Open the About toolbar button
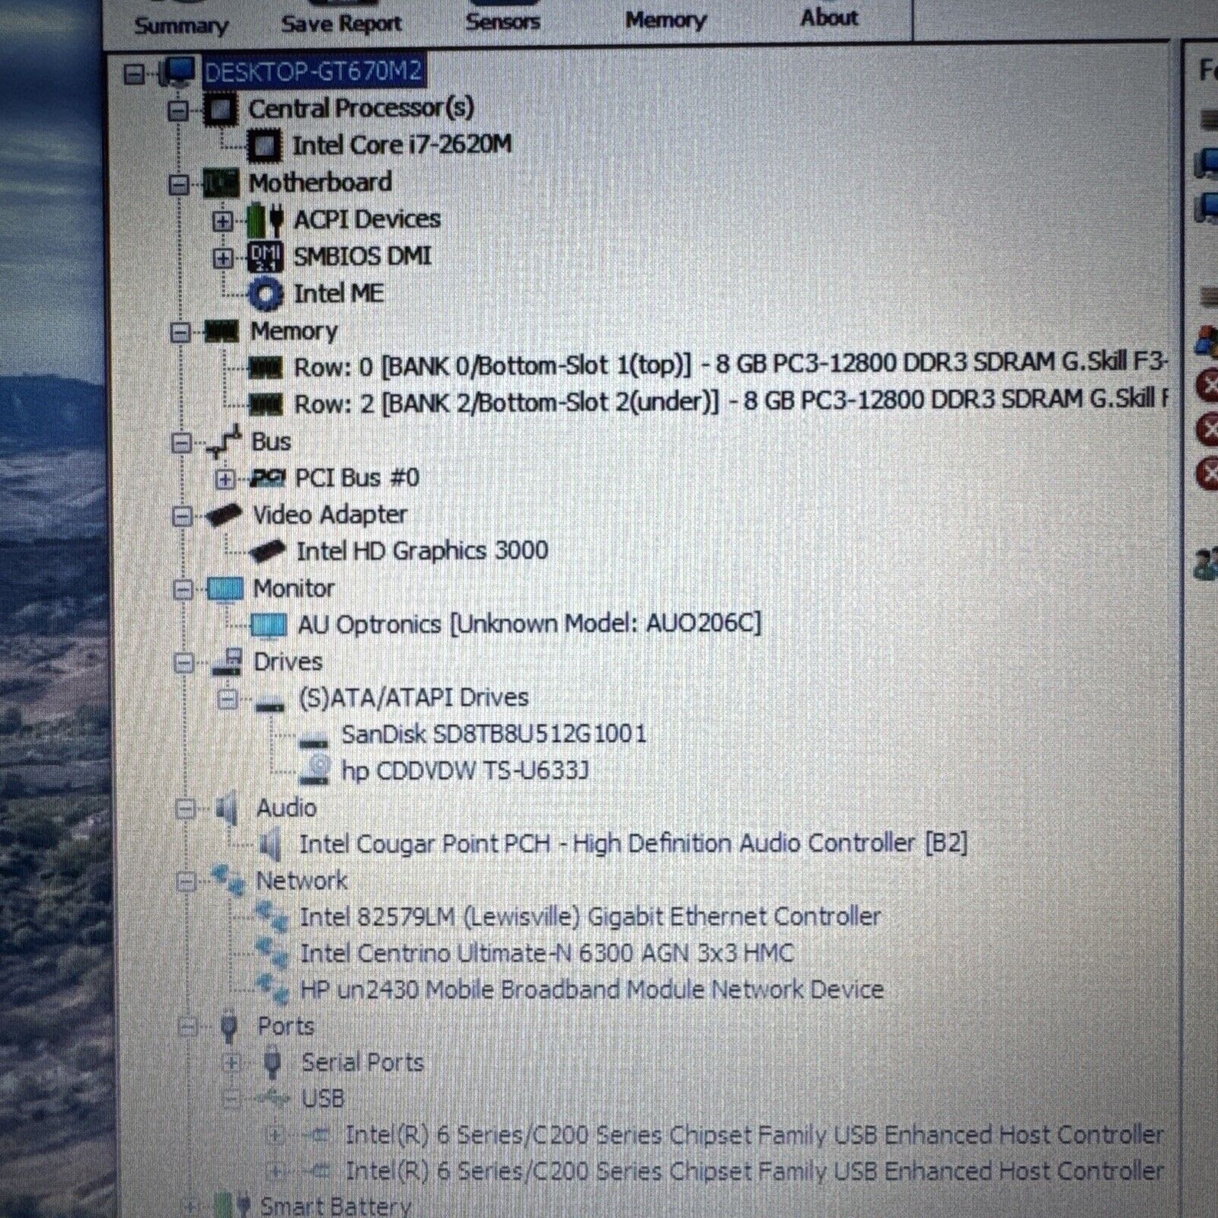 (828, 17)
